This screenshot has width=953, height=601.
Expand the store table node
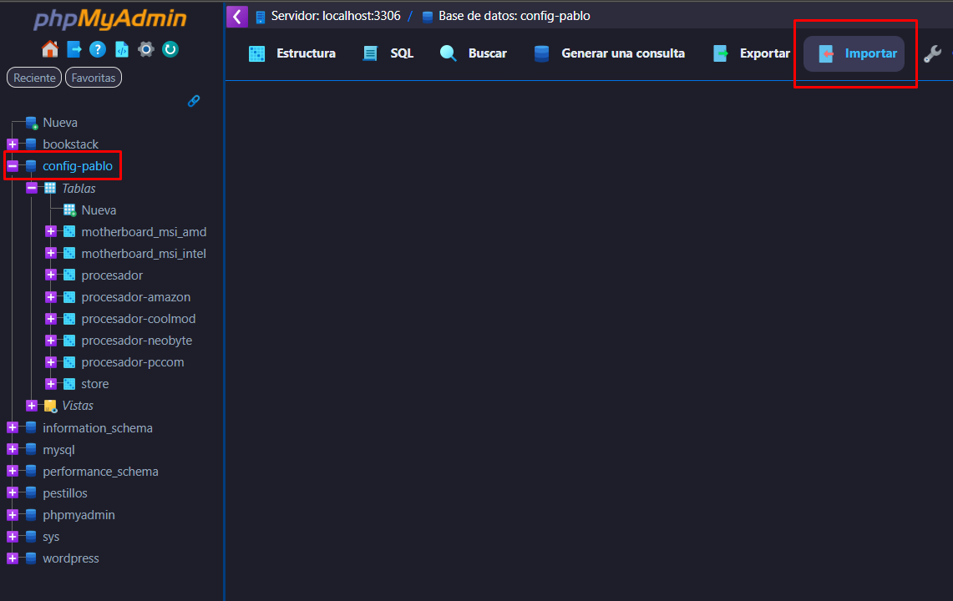point(51,384)
